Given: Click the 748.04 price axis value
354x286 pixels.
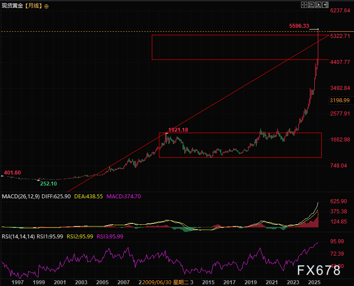Looking at the screenshot, I should coord(339,166).
